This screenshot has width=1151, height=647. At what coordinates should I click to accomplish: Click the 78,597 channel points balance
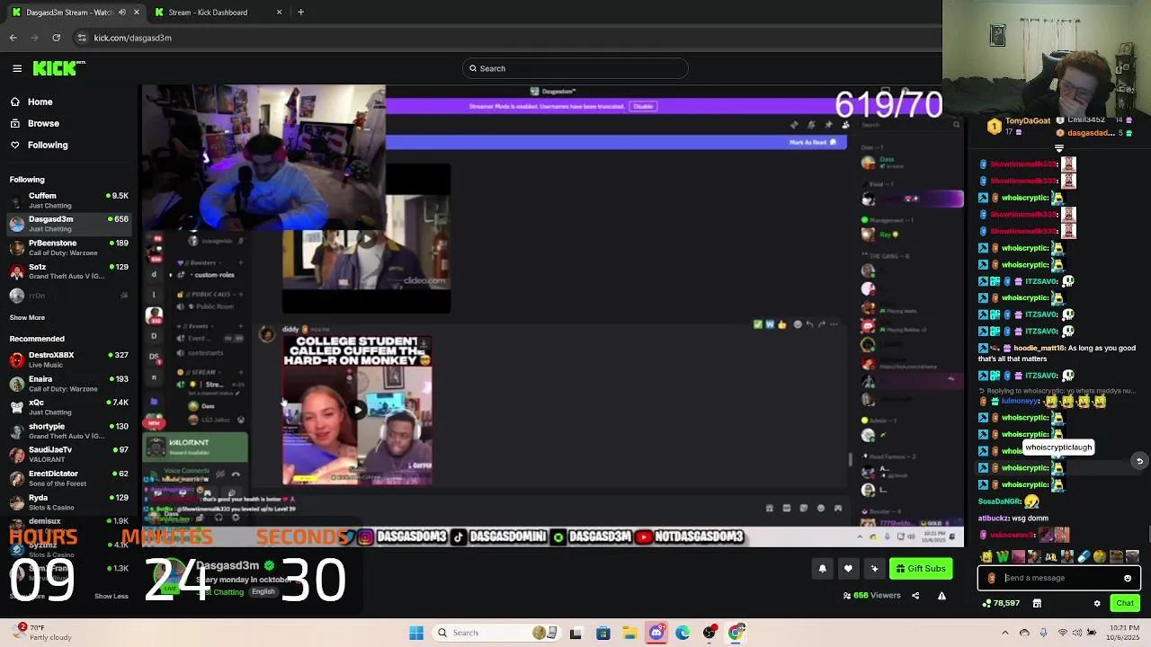click(1001, 604)
